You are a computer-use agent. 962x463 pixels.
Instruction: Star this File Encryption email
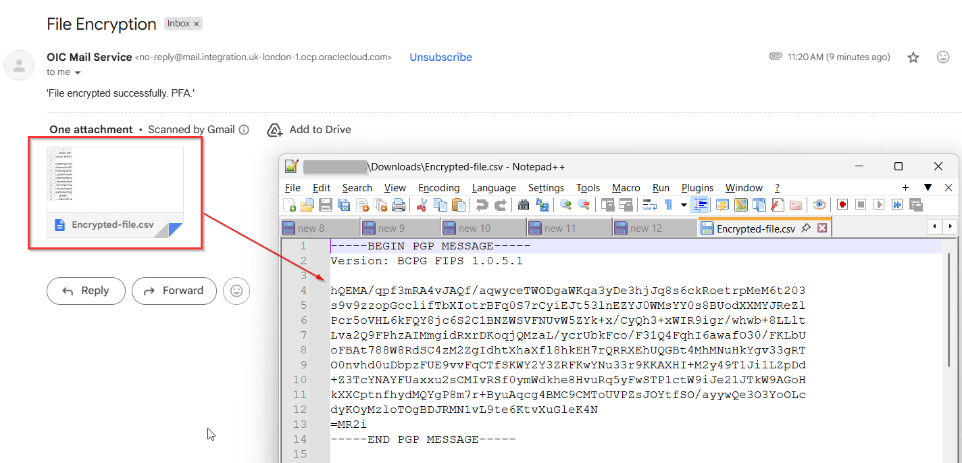pos(913,57)
